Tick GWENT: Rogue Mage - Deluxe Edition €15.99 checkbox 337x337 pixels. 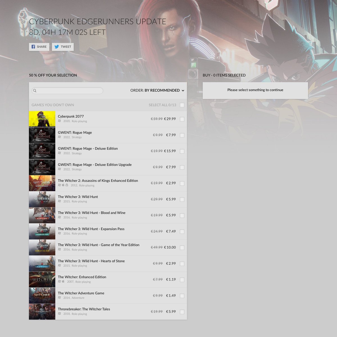click(182, 151)
